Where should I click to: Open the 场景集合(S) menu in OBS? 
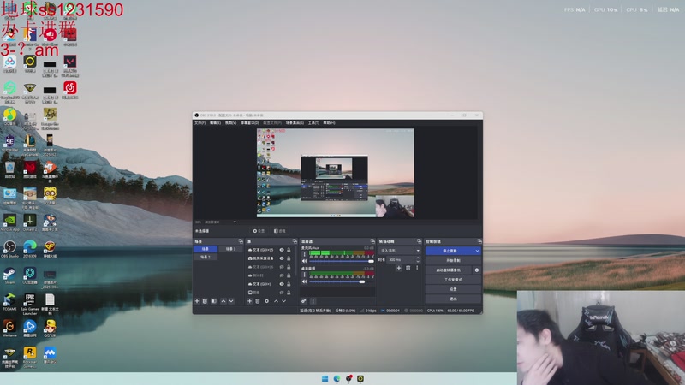point(295,123)
